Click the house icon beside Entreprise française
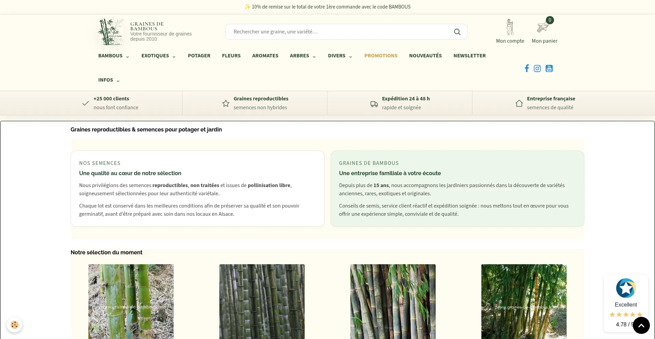 [x=519, y=103]
